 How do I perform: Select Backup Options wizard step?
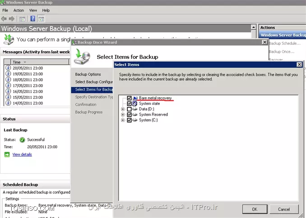[88, 74]
